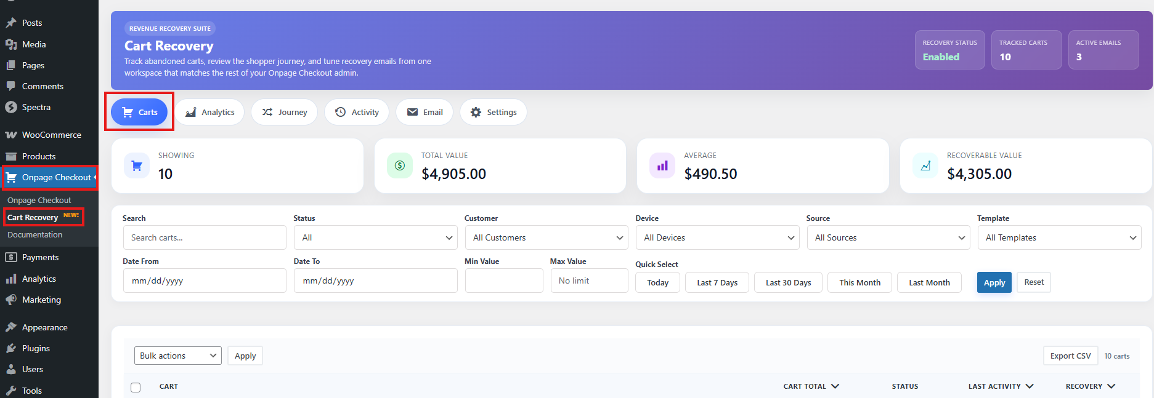Screen dimensions: 1154x398
Task: Click the Posts pin icon in sidebar
Action: click(x=11, y=23)
